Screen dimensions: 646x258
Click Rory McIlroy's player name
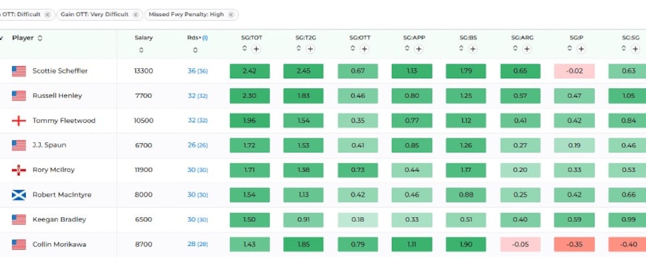[x=53, y=170]
